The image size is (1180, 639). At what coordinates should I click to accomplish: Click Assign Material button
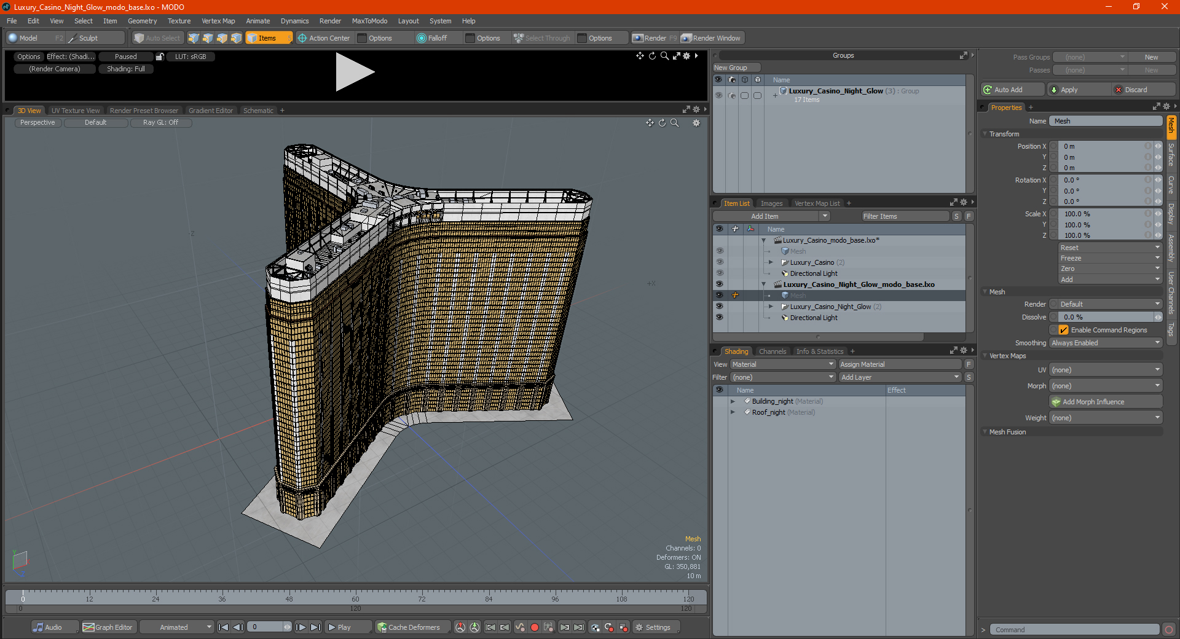tap(899, 364)
